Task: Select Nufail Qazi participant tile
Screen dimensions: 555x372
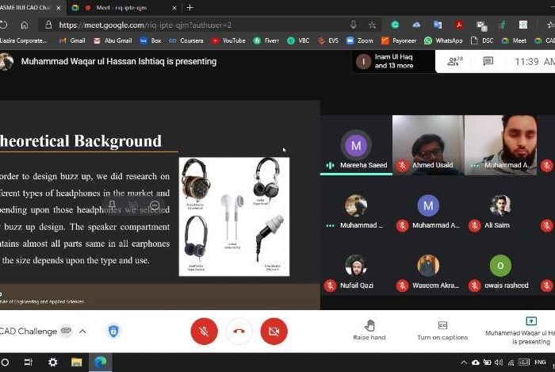Action: click(x=356, y=270)
